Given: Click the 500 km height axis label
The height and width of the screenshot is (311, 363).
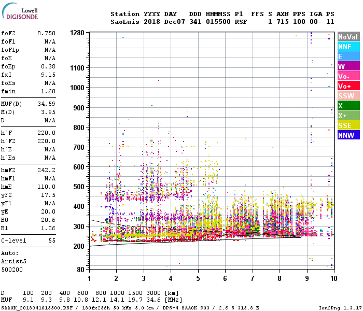Looking at the screenshot, I should pos(79,187).
